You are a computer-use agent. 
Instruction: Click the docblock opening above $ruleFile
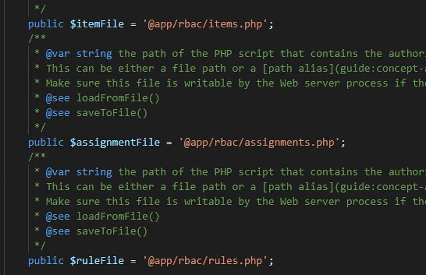click(x=37, y=157)
